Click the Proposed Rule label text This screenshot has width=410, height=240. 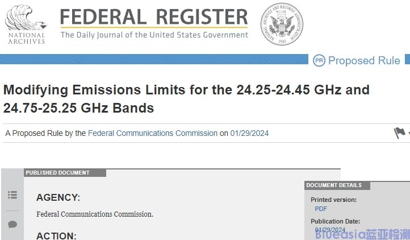pyautogui.click(x=364, y=61)
